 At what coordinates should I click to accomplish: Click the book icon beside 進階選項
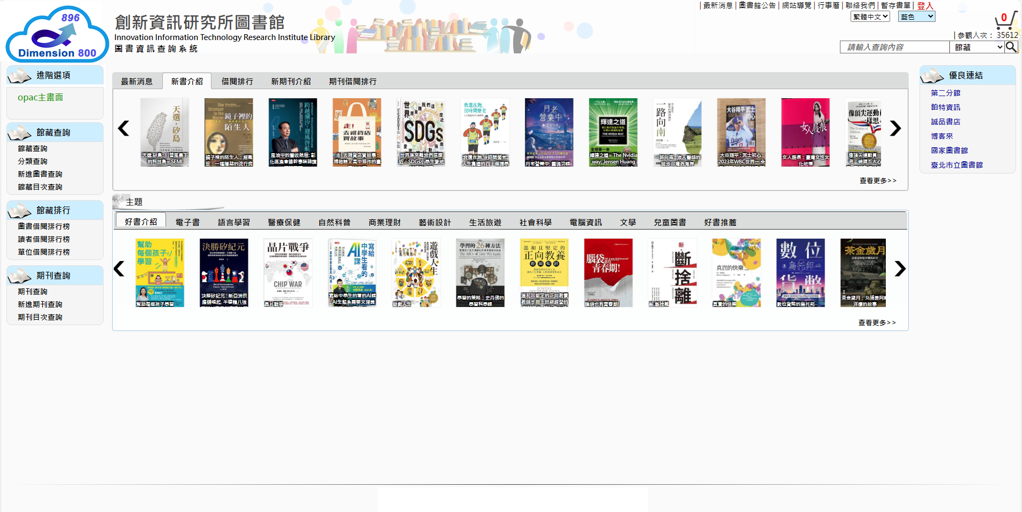pos(20,76)
